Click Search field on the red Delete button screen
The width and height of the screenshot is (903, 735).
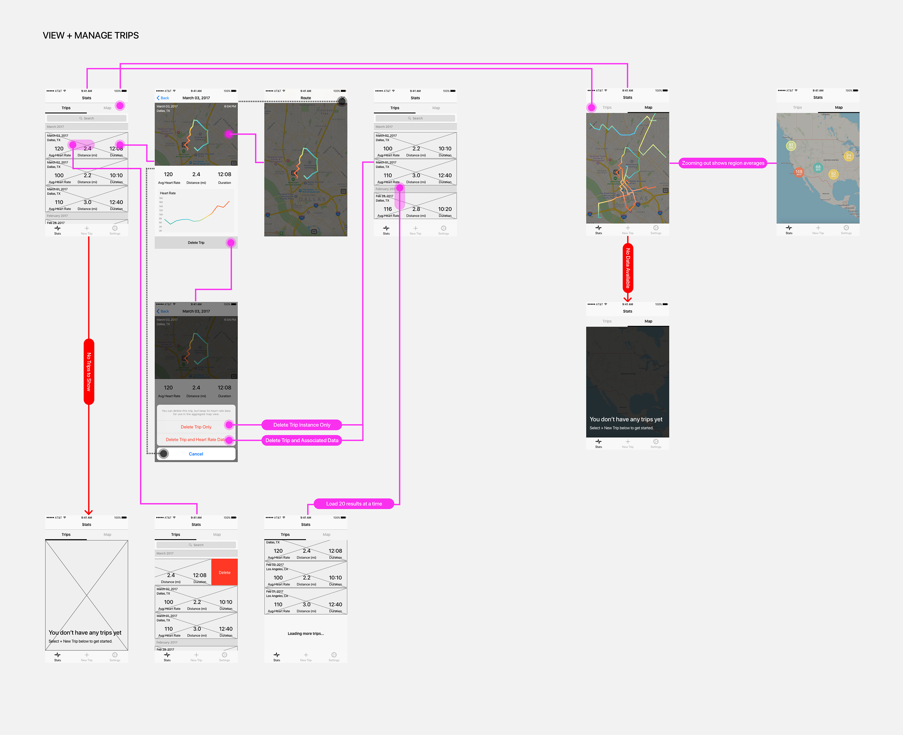[196, 545]
